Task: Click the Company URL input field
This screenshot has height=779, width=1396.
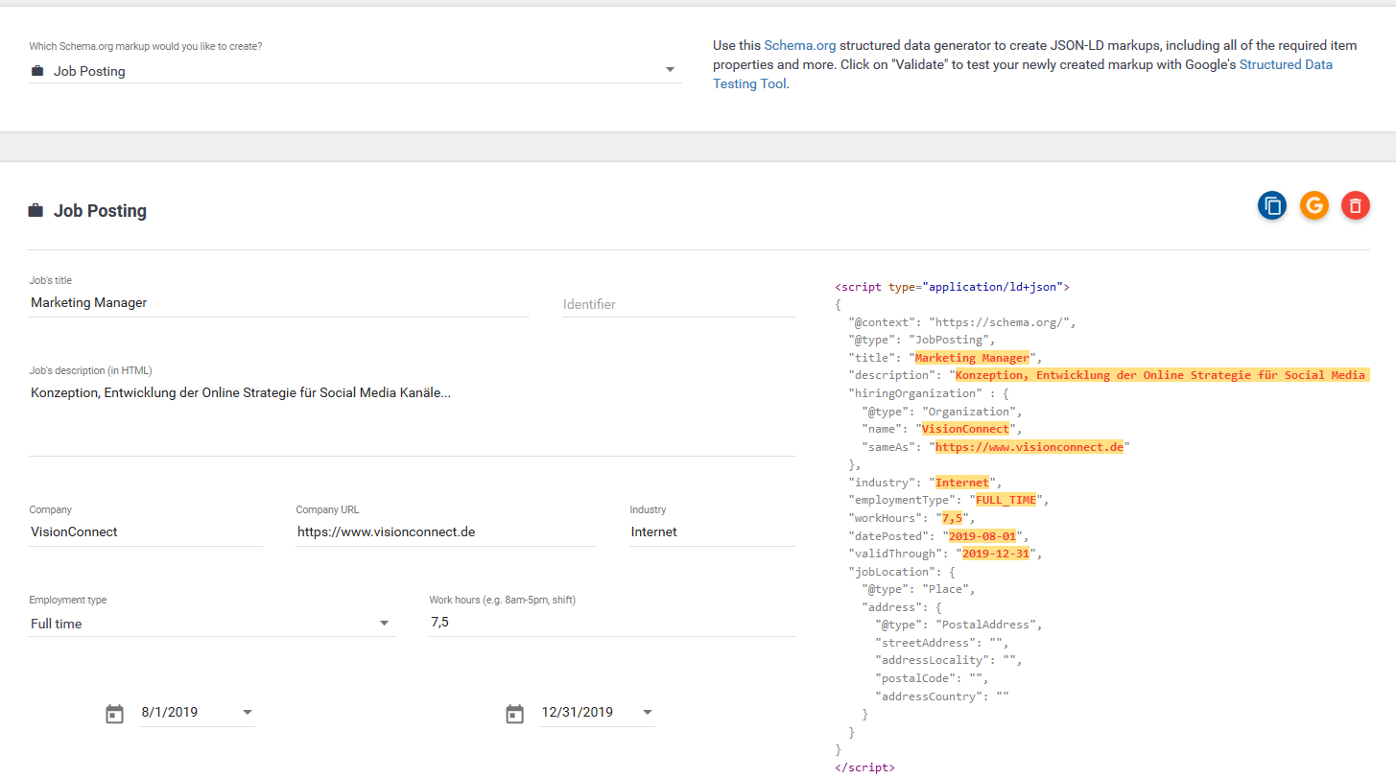Action: 446,531
